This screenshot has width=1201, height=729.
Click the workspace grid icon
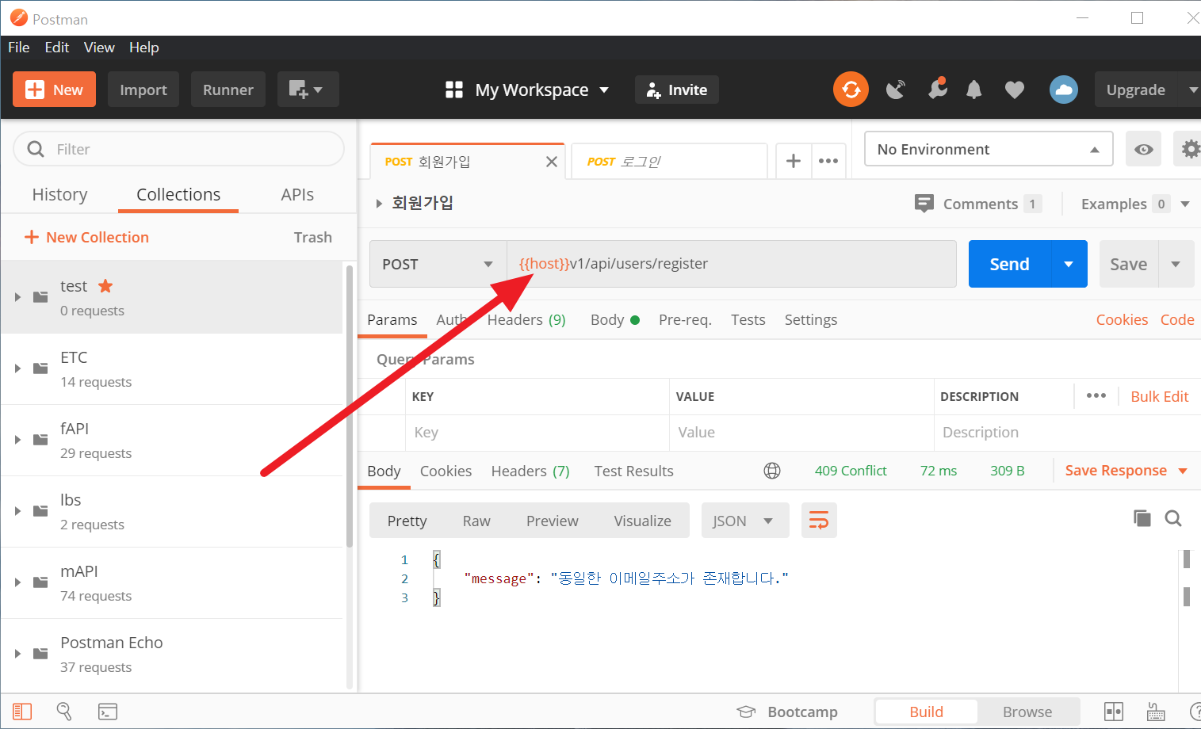coord(454,90)
